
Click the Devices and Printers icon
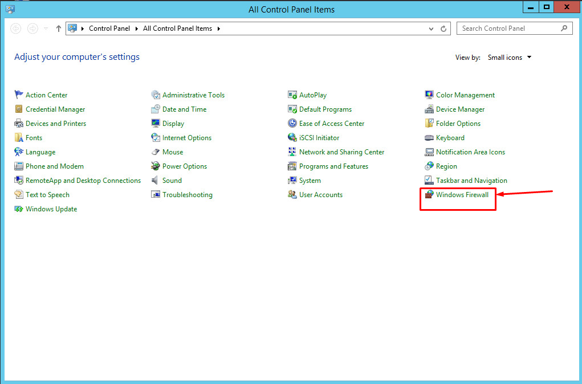pos(19,123)
